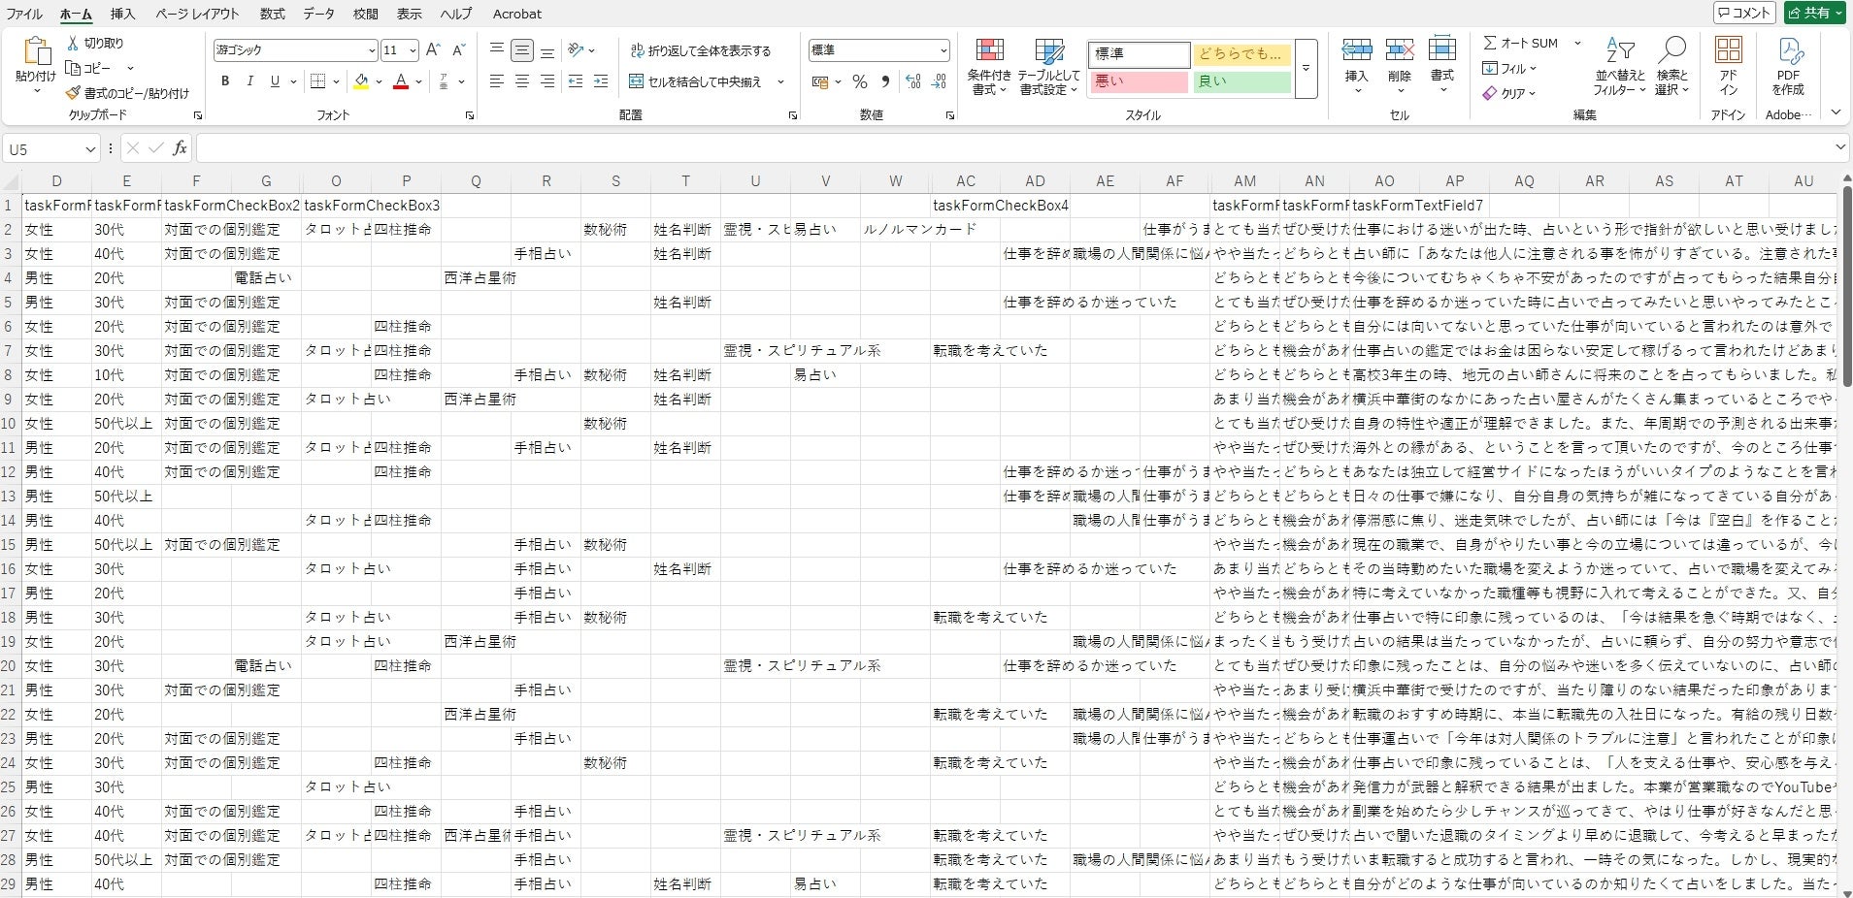This screenshot has height=898, width=1853.
Task: Click the 共有 share button
Action: click(1814, 13)
